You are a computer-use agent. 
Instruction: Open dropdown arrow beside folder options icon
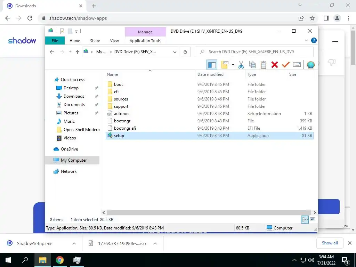coord(233,65)
